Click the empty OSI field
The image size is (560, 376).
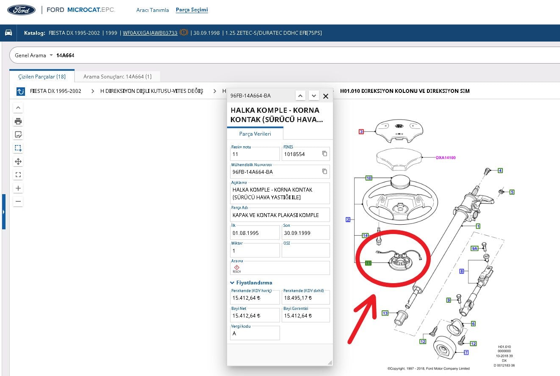click(305, 251)
